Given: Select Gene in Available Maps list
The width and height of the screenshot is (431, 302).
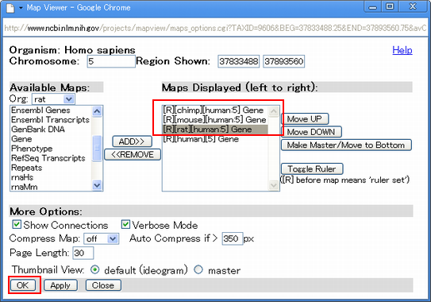Looking at the screenshot, I should point(21,139).
